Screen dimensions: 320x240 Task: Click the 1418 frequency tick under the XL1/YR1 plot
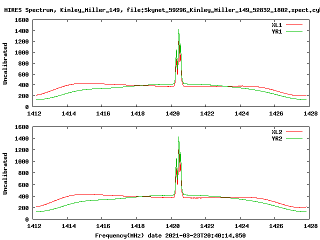(x=137, y=113)
